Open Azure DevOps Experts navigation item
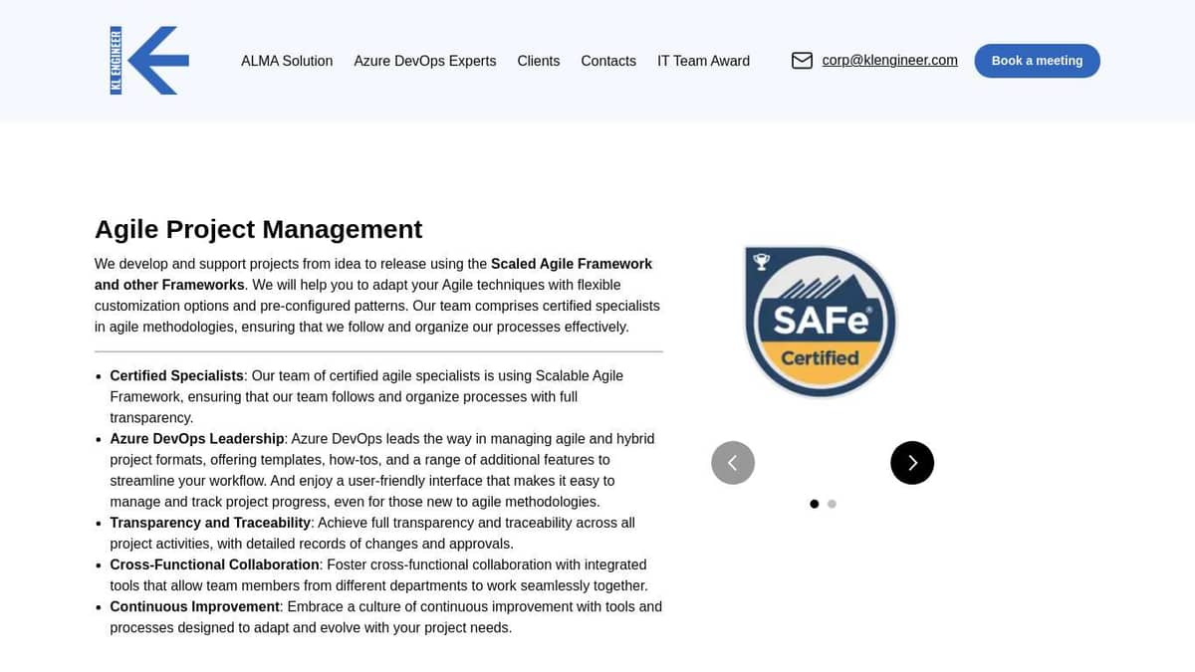The height and width of the screenshot is (672, 1195). point(424,61)
